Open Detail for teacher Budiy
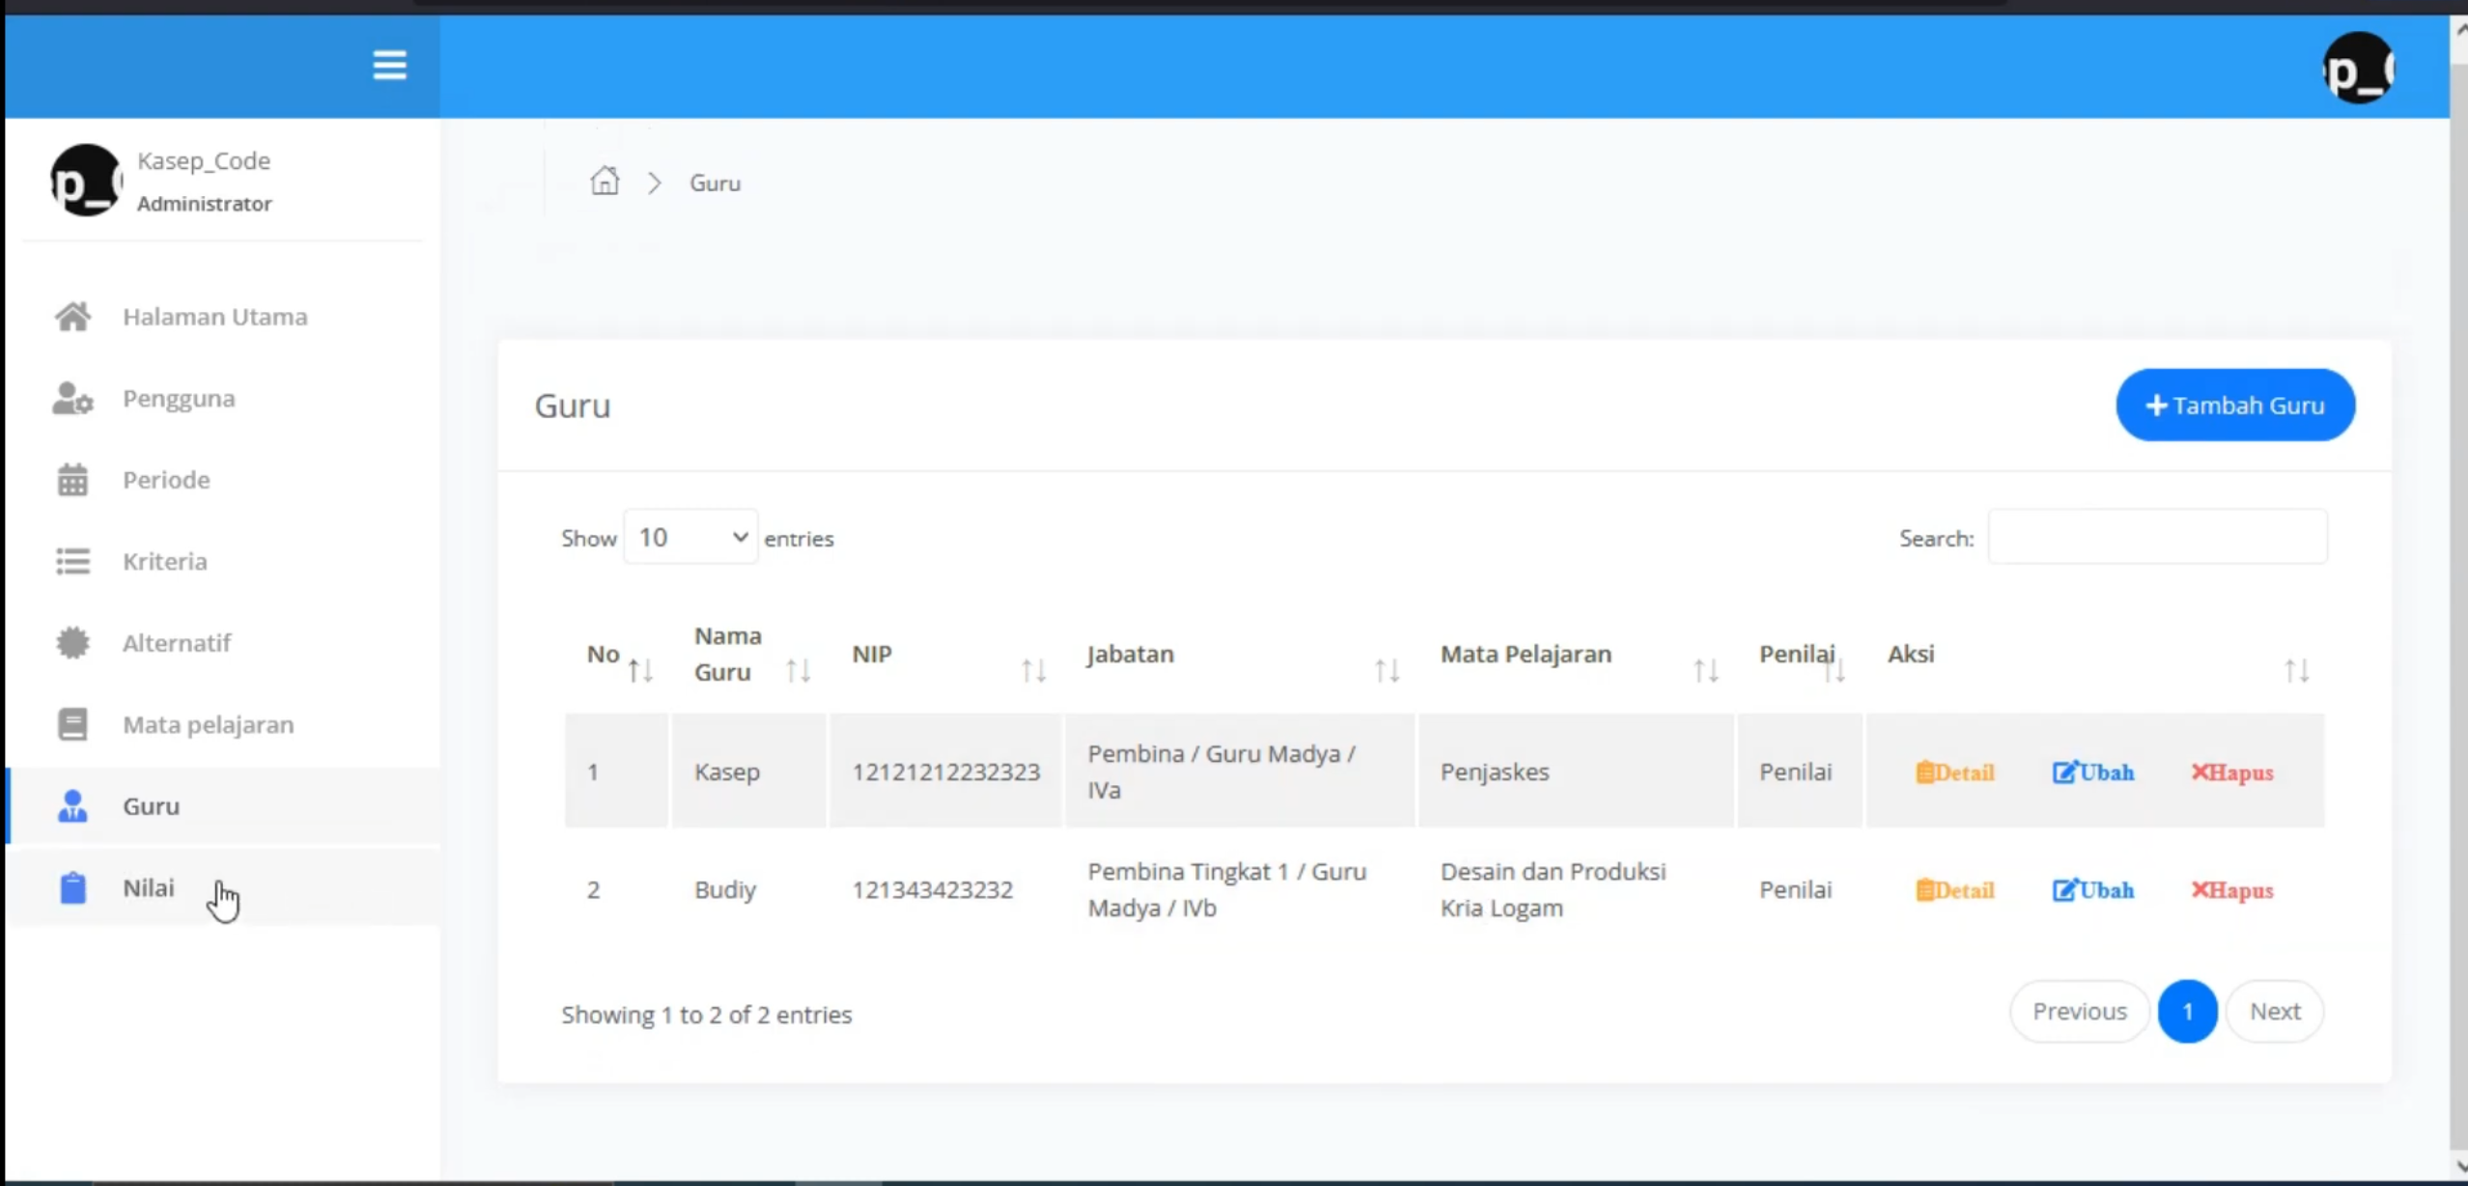The height and width of the screenshot is (1186, 2468). pos(1954,890)
